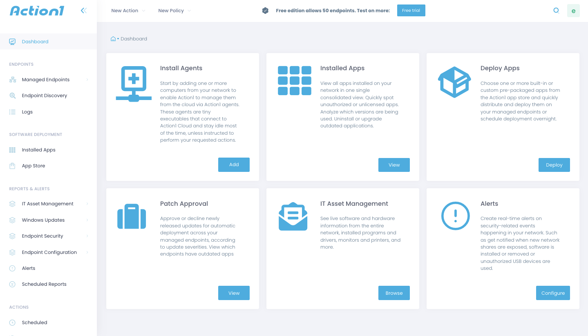This screenshot has width=588, height=336.
Task: Click the Alerts exclamation icon in sidebar
Action: (13, 268)
